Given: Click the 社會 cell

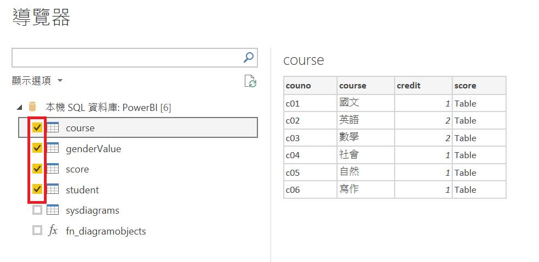Looking at the screenshot, I should coord(366,155).
